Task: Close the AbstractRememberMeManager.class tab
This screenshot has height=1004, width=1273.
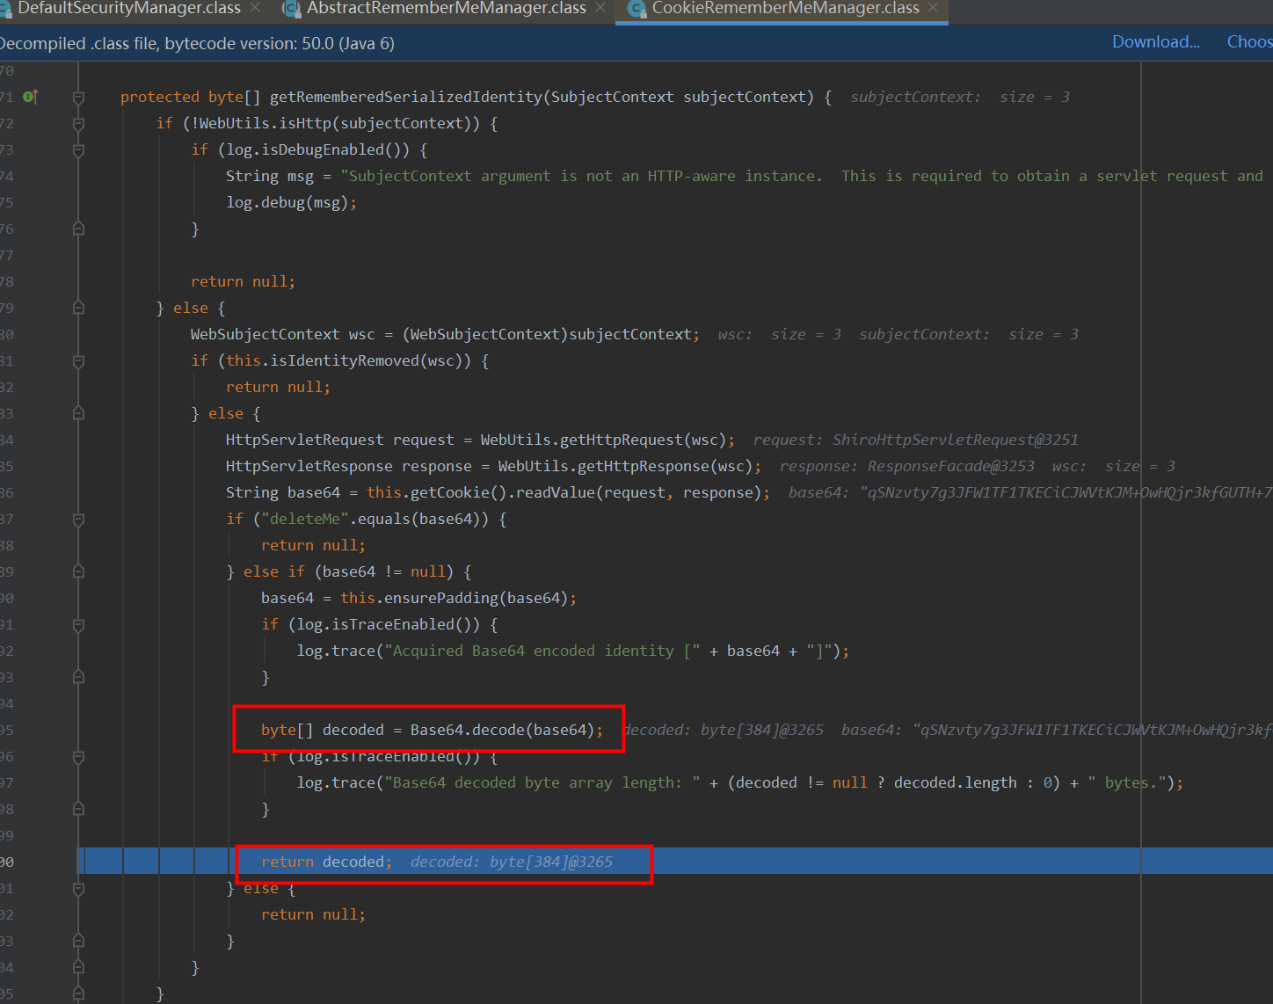Action: click(600, 8)
